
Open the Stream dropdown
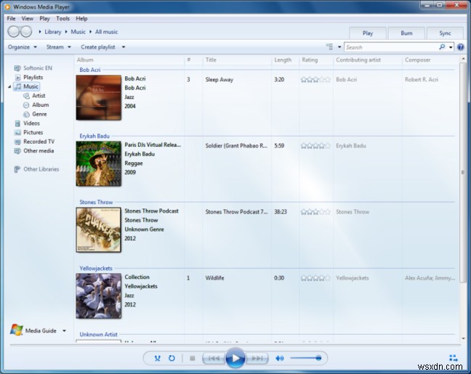tap(59, 47)
